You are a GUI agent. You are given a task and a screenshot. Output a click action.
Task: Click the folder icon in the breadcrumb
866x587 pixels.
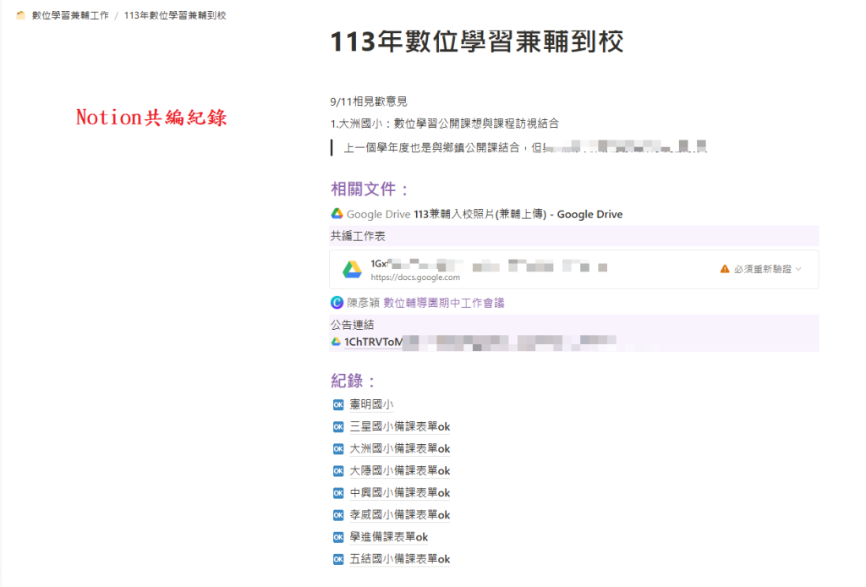tap(21, 16)
